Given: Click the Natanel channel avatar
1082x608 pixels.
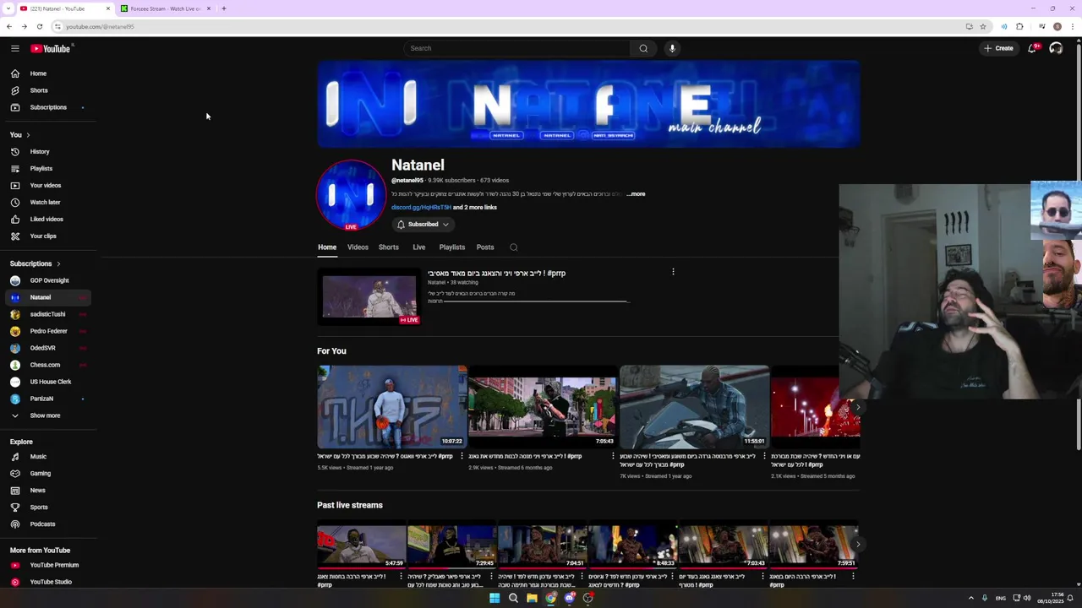Looking at the screenshot, I should (x=351, y=195).
